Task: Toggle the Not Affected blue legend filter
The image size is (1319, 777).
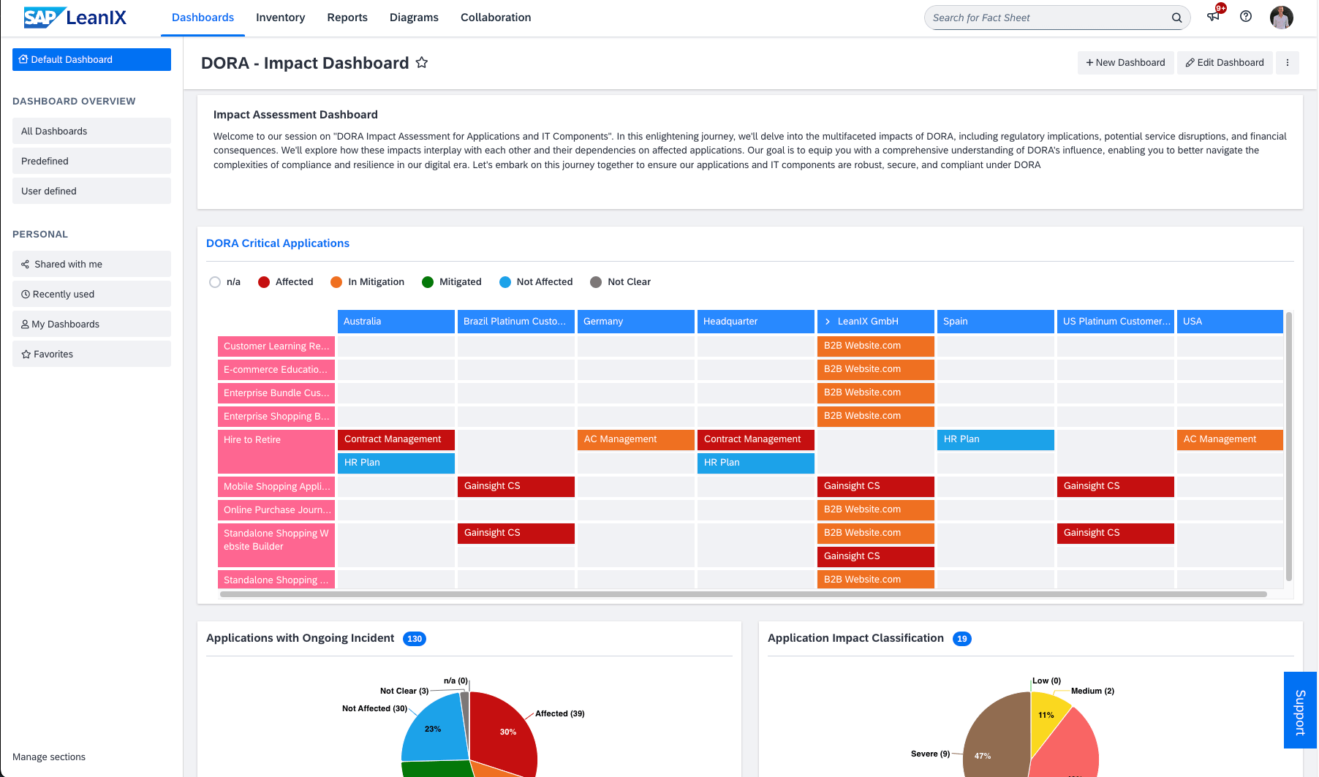Action: pos(505,282)
